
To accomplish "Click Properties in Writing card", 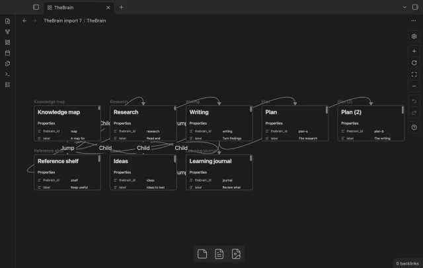I will [x=198, y=123].
